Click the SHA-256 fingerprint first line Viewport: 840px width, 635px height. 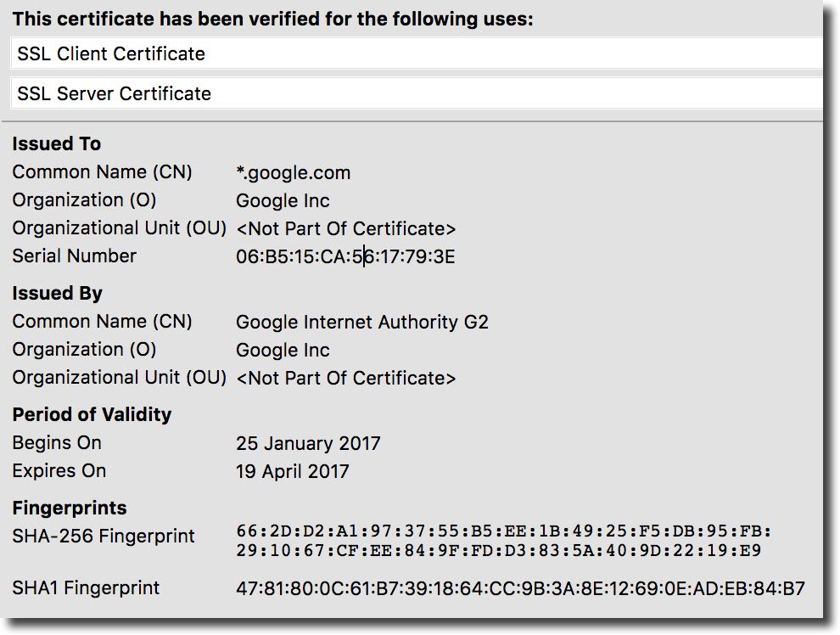504,531
